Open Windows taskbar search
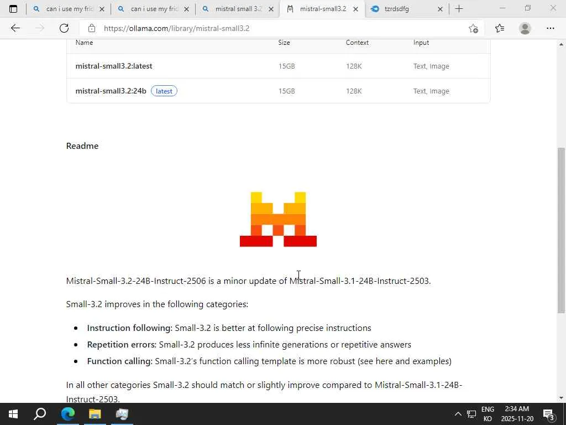Image resolution: width=566 pixels, height=425 pixels. pyautogui.click(x=40, y=414)
